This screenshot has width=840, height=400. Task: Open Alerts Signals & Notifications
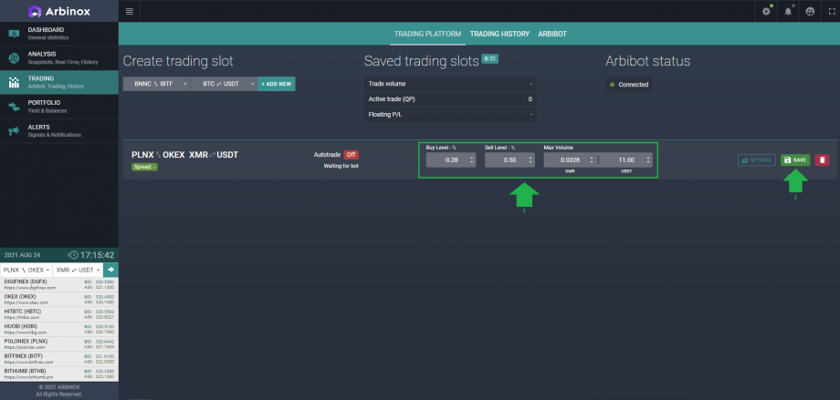tap(59, 131)
